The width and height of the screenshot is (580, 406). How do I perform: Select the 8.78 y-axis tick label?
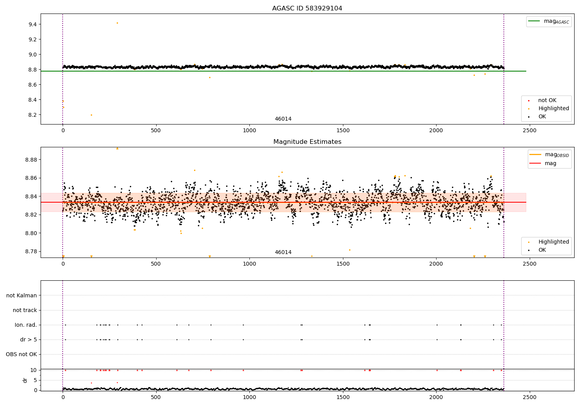click(x=31, y=251)
